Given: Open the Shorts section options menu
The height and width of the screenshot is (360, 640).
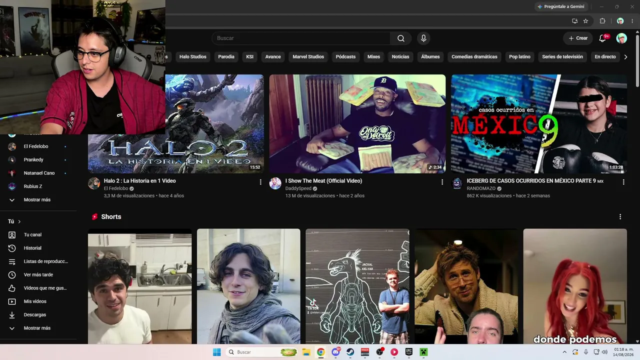Looking at the screenshot, I should (x=620, y=217).
